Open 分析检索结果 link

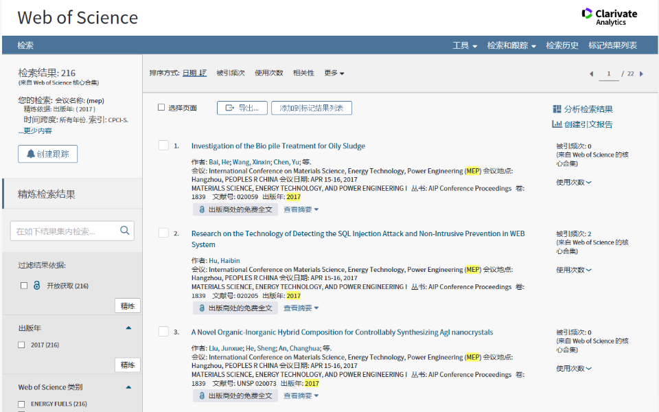[588, 109]
